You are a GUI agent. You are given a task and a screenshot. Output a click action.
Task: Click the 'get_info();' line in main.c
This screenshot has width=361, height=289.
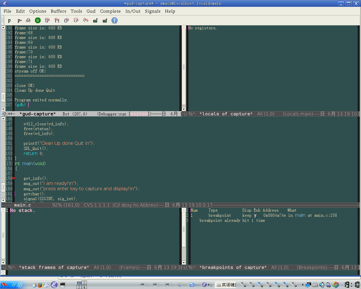pyautogui.click(x=36, y=178)
